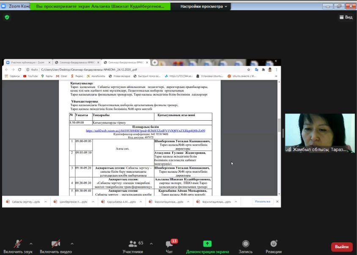357x255 pixels.
Task: Click the shared browser's PDF tab
Action: click(x=125, y=62)
